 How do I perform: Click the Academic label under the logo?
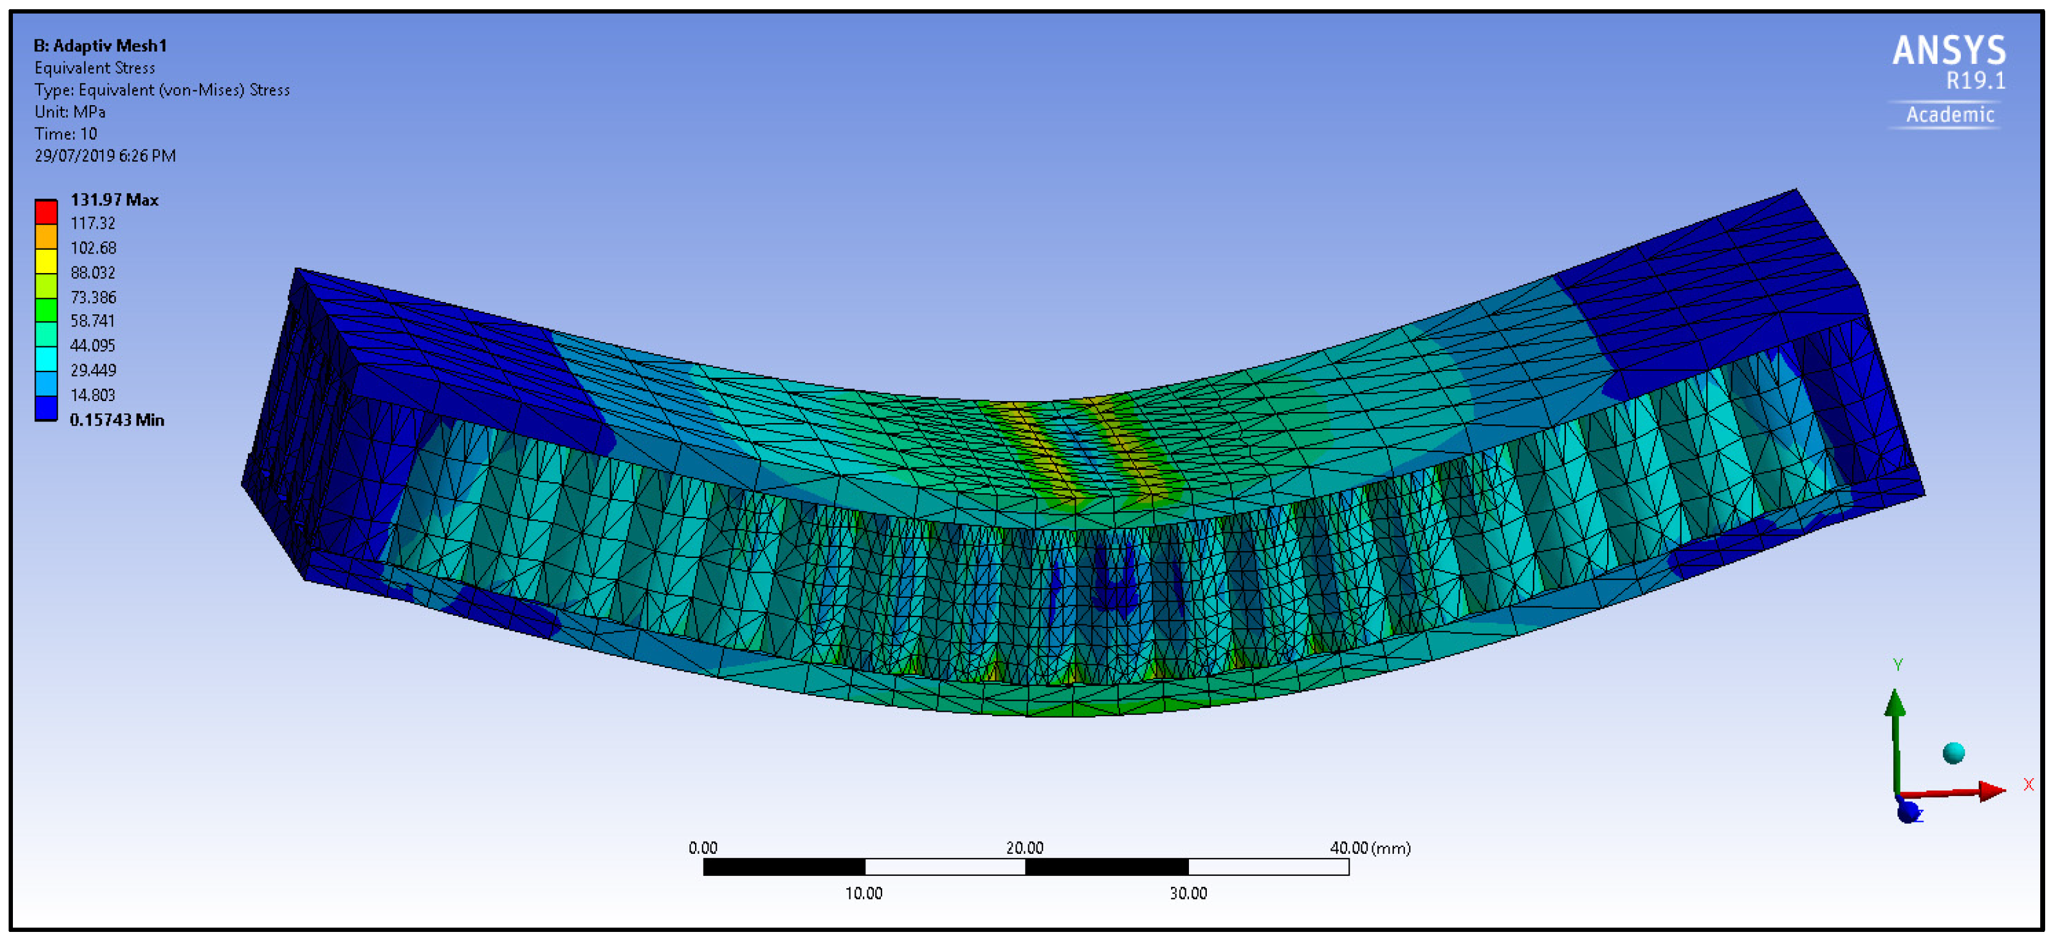tap(1949, 115)
